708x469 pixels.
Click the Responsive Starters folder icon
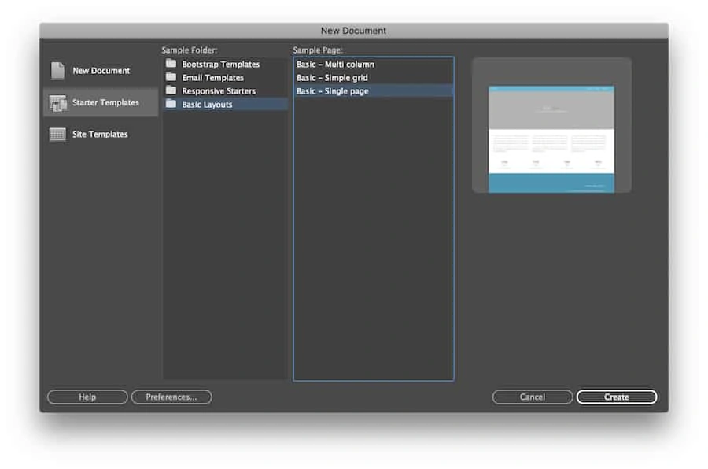(x=171, y=90)
